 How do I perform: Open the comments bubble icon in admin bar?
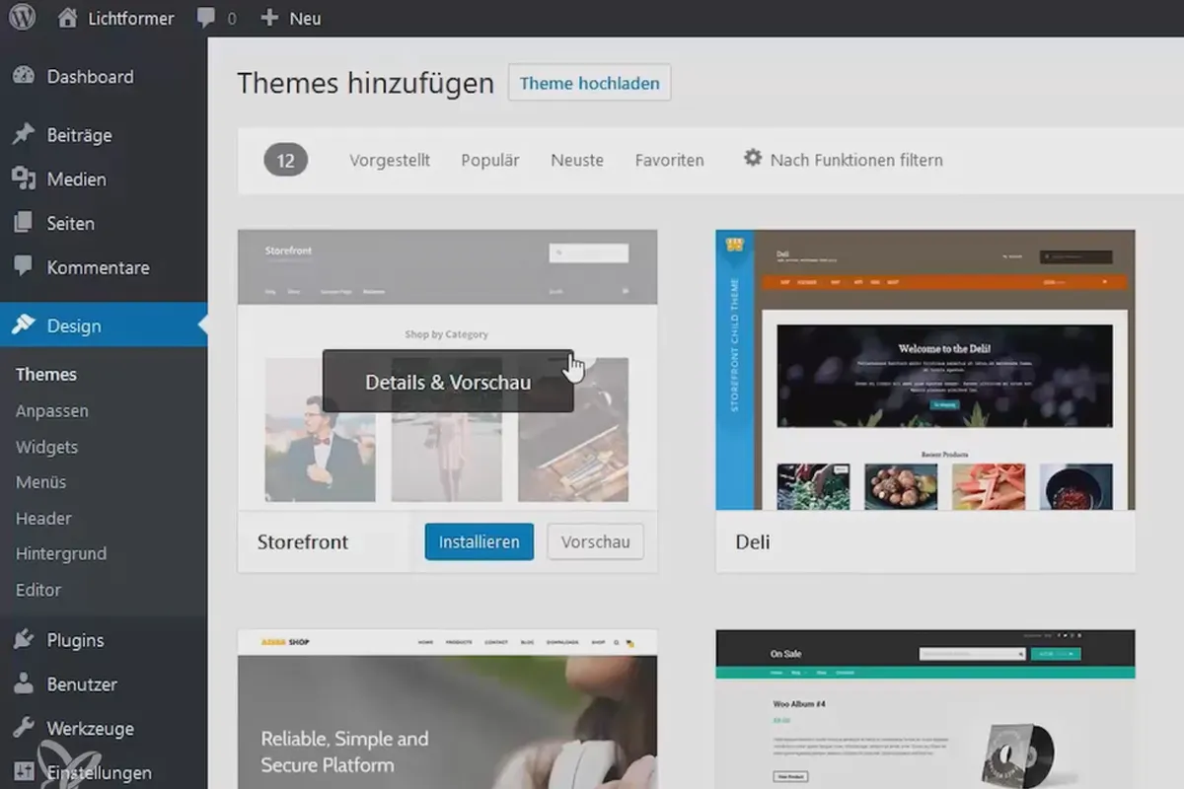pyautogui.click(x=205, y=18)
